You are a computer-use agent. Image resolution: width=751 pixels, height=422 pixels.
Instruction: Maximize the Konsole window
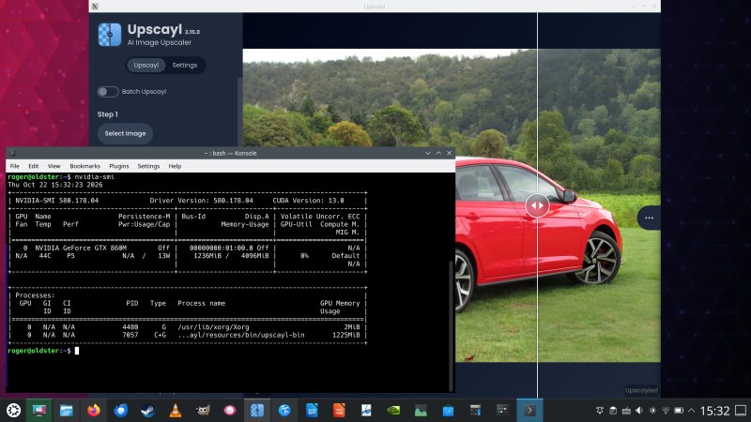(x=438, y=153)
